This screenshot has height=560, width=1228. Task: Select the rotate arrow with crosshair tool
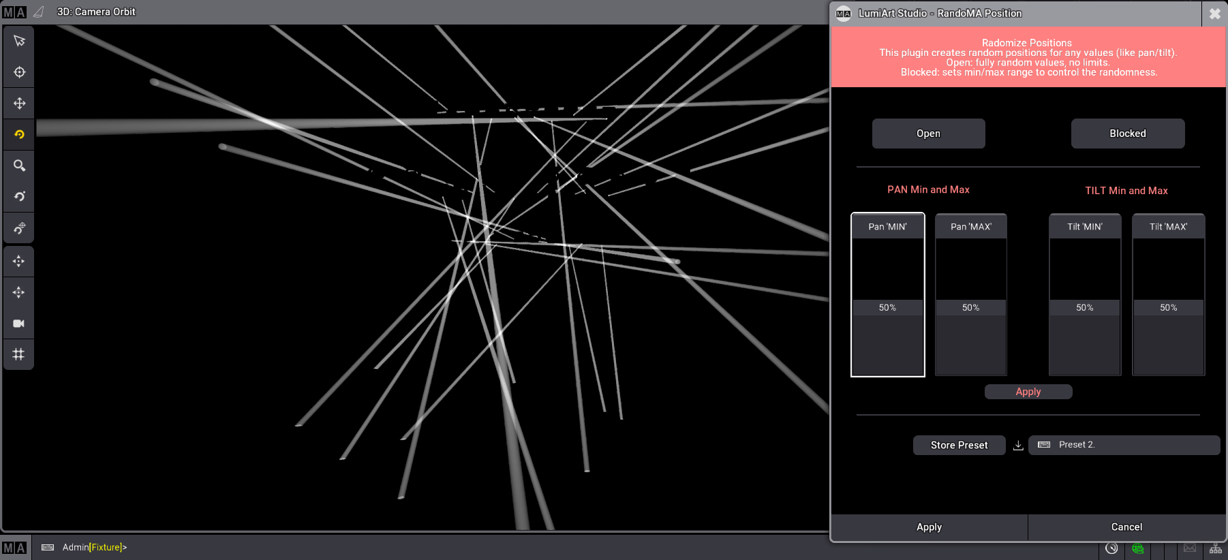pos(19,228)
